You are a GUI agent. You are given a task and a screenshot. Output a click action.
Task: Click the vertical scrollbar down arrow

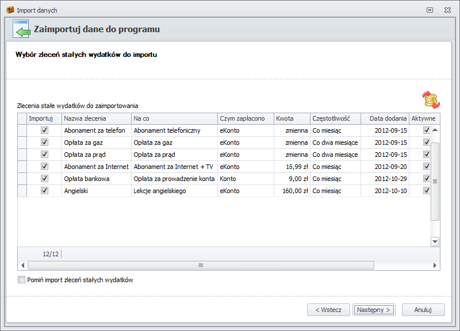coord(435,241)
